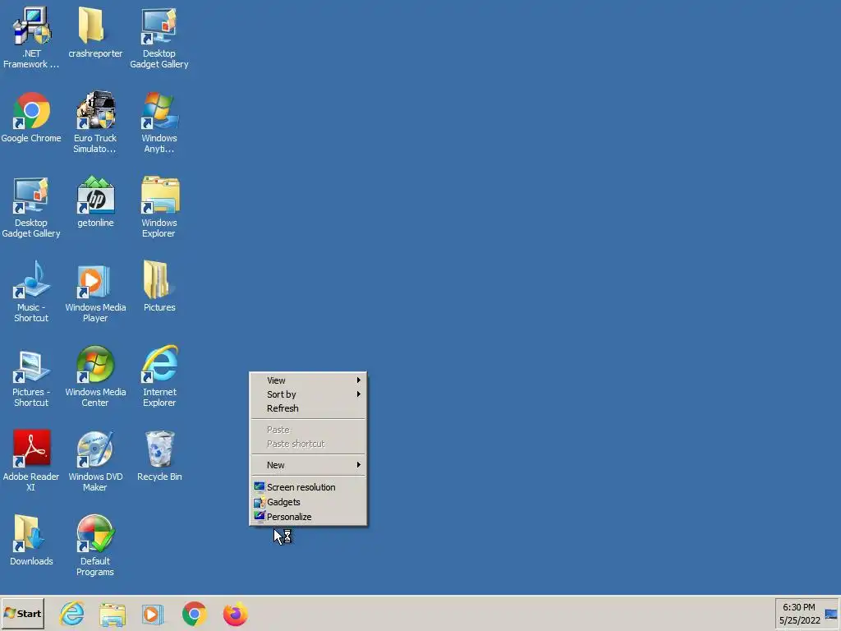The image size is (841, 631).
Task: Choose Personalize from the context menu
Action: pos(309,517)
